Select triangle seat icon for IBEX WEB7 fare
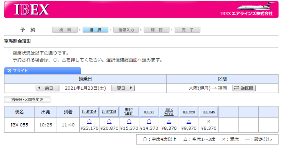 [169, 122]
